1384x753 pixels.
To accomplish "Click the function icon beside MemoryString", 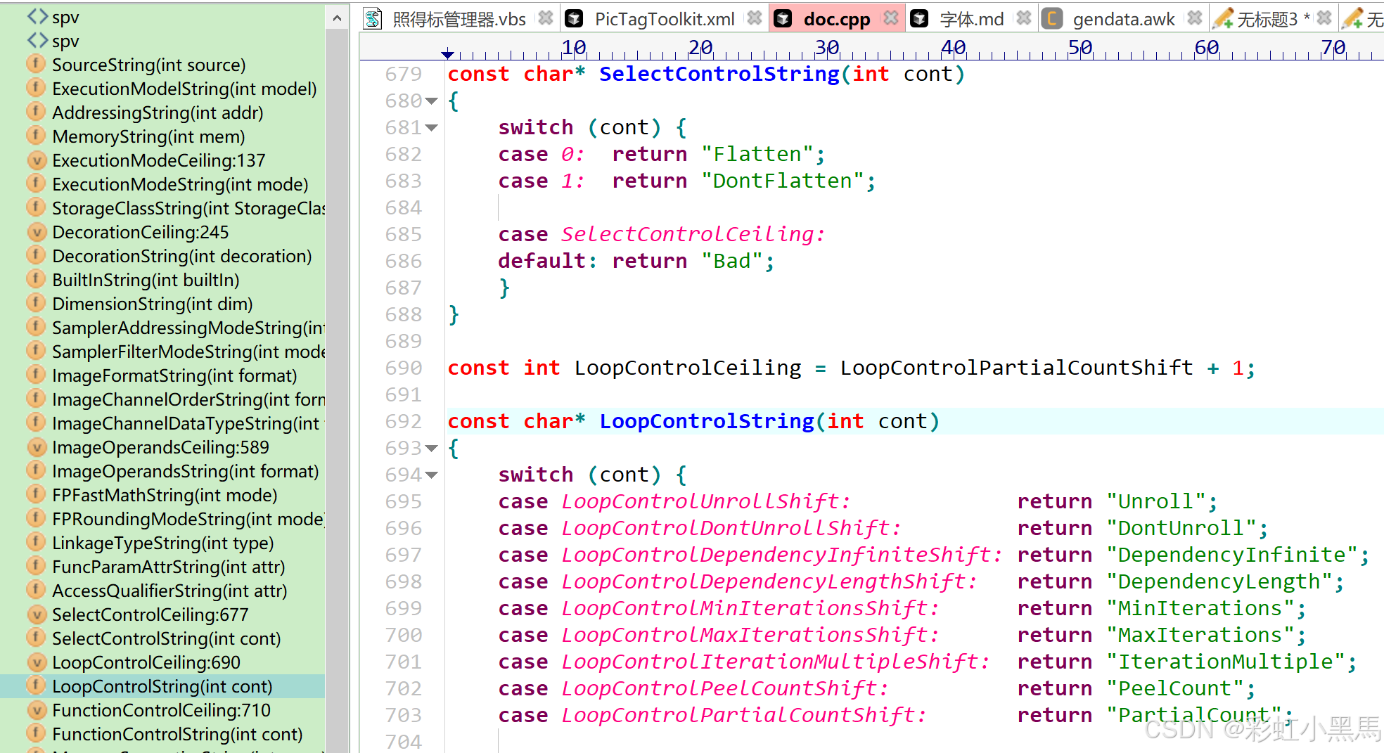I will pyautogui.click(x=36, y=136).
